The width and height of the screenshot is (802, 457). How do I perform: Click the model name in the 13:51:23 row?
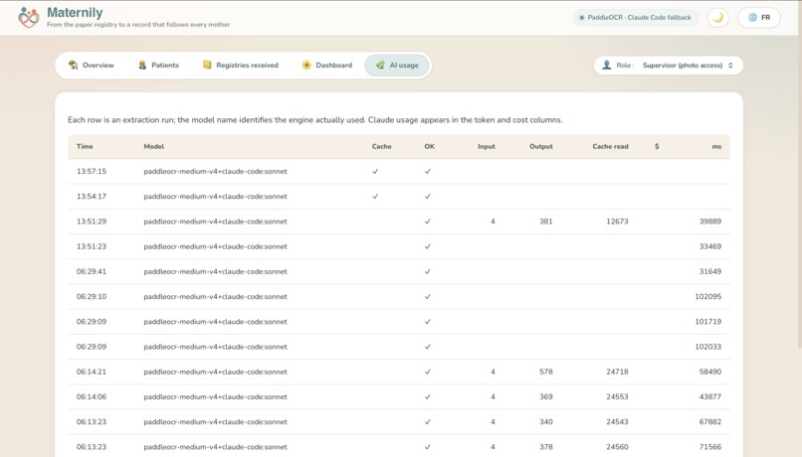[x=215, y=246]
